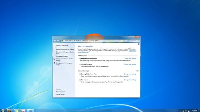Go to Hardware and Sound breadcrumb
200x112 pixels.
[x=82, y=41]
